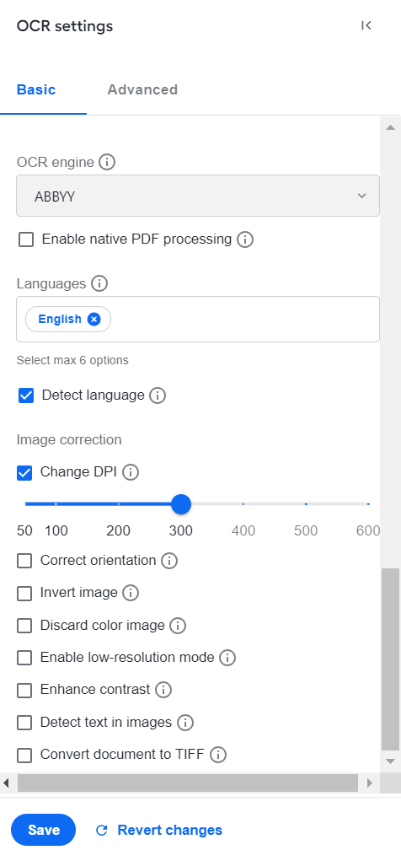The width and height of the screenshot is (401, 850).
Task: Click the horizontal scrollbar right arrow
Action: click(x=370, y=783)
